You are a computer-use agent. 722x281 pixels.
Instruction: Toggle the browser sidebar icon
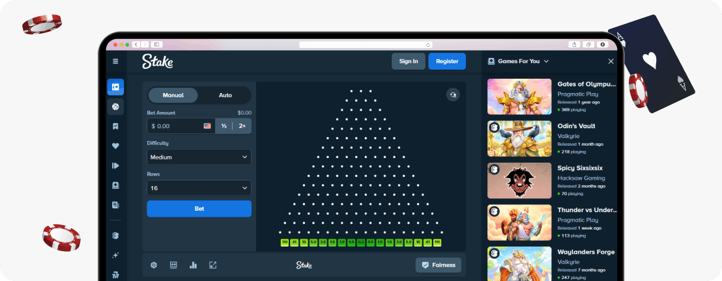(156, 45)
